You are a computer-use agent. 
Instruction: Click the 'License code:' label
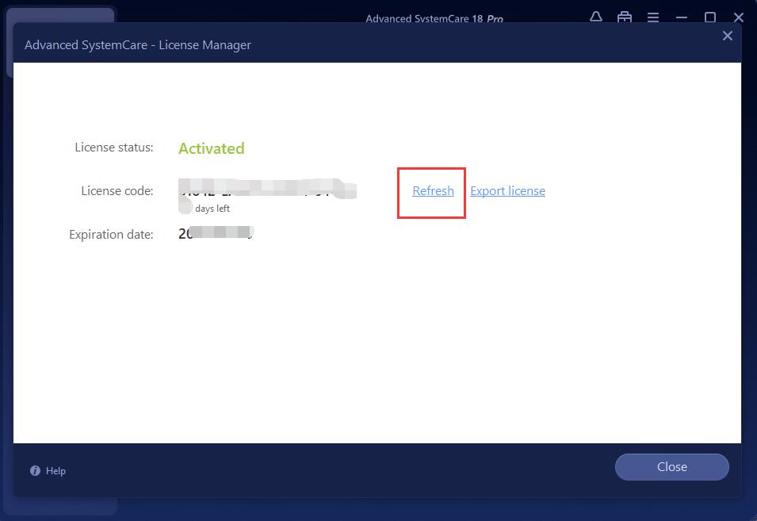point(117,191)
